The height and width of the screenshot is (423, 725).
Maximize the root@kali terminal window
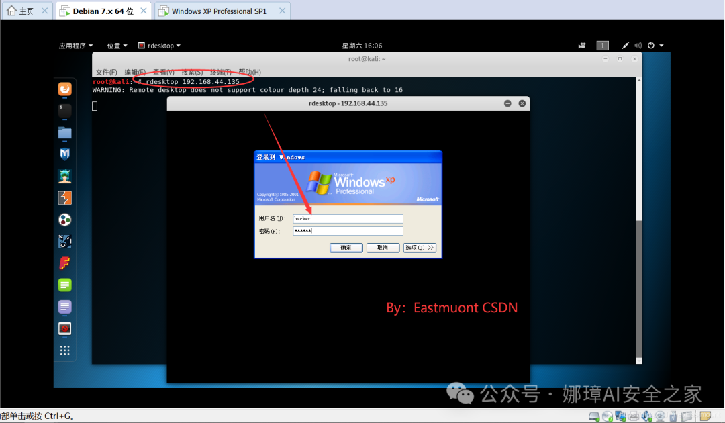pyautogui.click(x=620, y=58)
